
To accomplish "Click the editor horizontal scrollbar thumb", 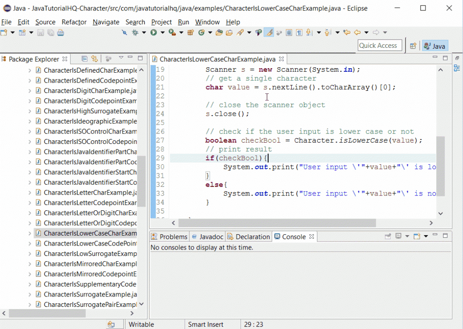I will point(277,223).
